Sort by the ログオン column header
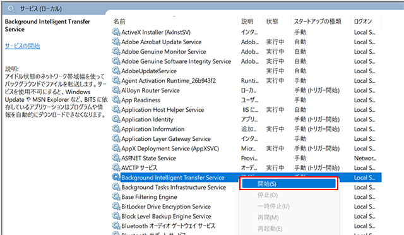The image size is (404, 235). point(363,21)
